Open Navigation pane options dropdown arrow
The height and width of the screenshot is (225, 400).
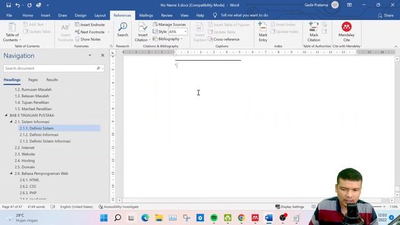pos(90,56)
